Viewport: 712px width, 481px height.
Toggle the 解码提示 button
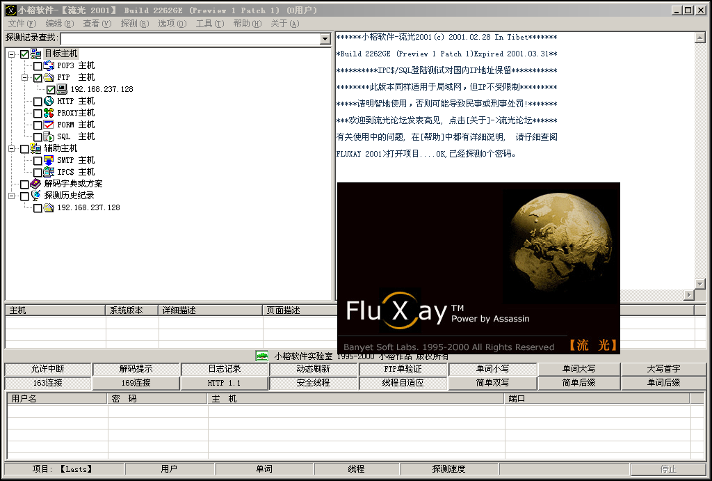pos(136,369)
